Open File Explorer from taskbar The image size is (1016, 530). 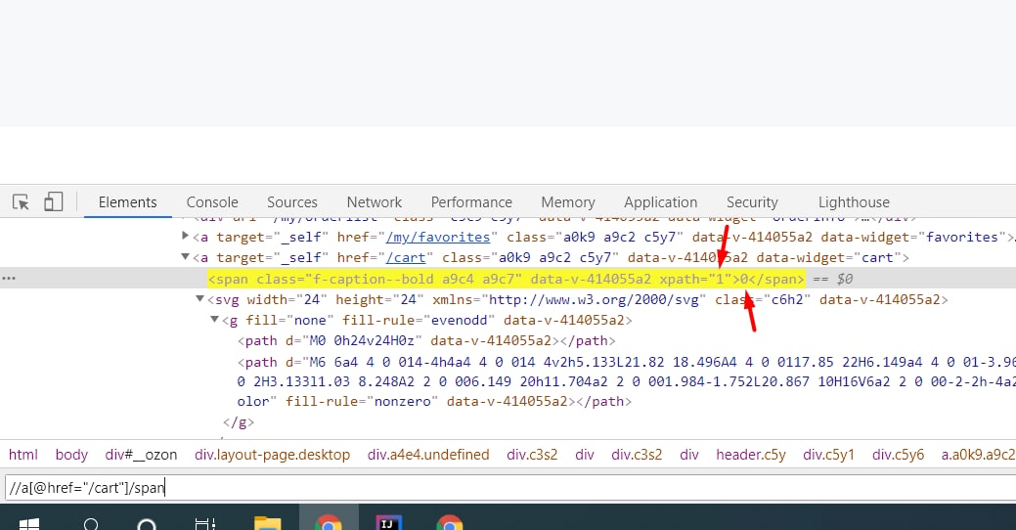[x=267, y=522]
